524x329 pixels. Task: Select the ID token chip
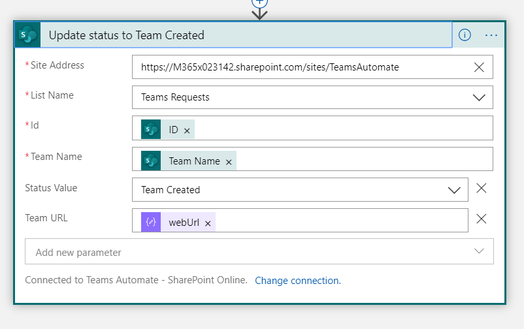(168, 129)
